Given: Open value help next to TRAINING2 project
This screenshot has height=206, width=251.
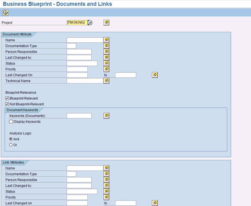Looking at the screenshot, I should (90, 23).
